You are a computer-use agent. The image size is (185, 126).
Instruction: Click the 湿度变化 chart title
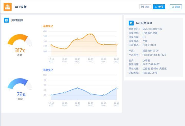(48, 70)
